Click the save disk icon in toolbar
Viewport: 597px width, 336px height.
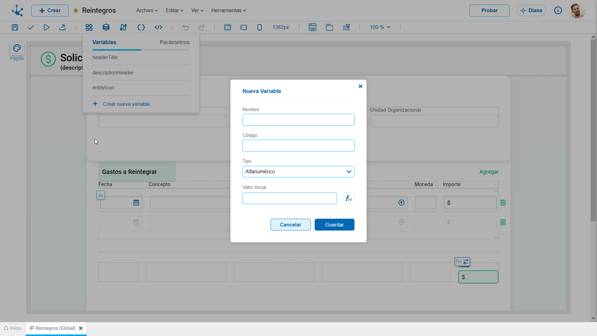point(15,27)
